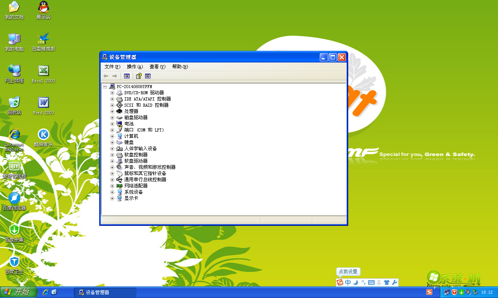Click the volume icon in system tray
This screenshot has width=498, height=298.
click(x=467, y=292)
